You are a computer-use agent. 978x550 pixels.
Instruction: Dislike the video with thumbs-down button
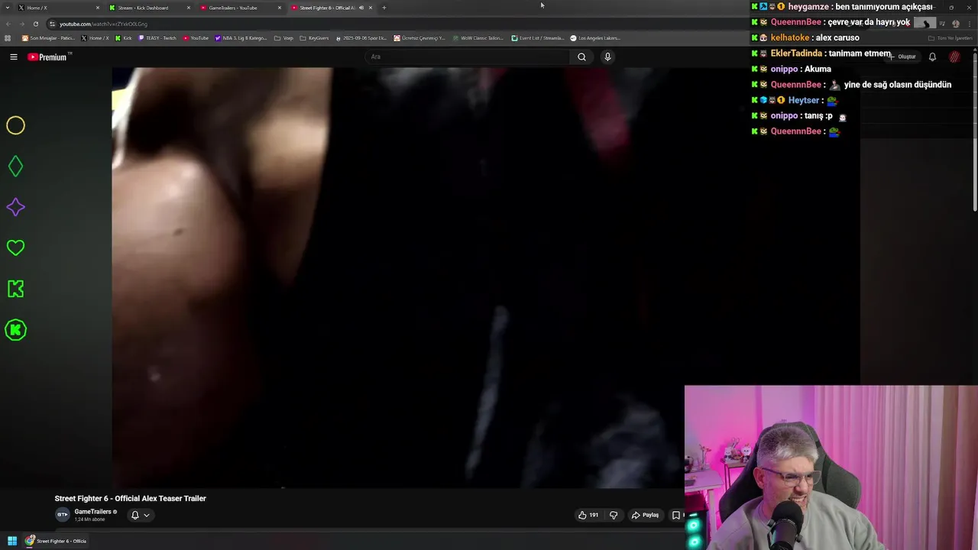tap(614, 515)
